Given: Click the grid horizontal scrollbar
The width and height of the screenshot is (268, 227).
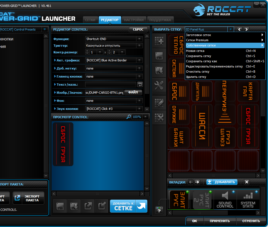Looking at the screenshot, I should (214, 175).
